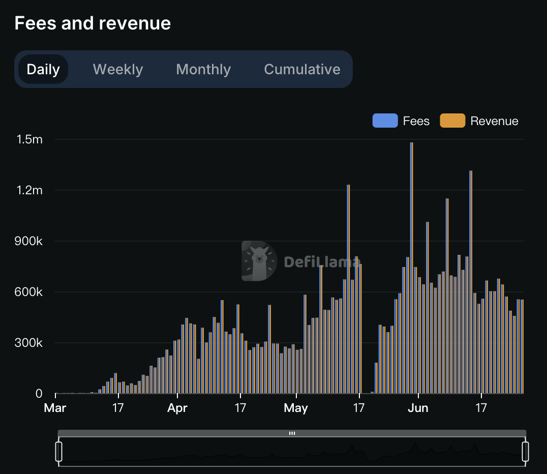Show the Cumulative chart tab

click(302, 69)
